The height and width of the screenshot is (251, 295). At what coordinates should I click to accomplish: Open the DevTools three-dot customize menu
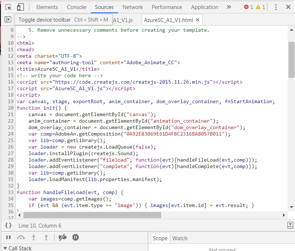click(x=276, y=7)
